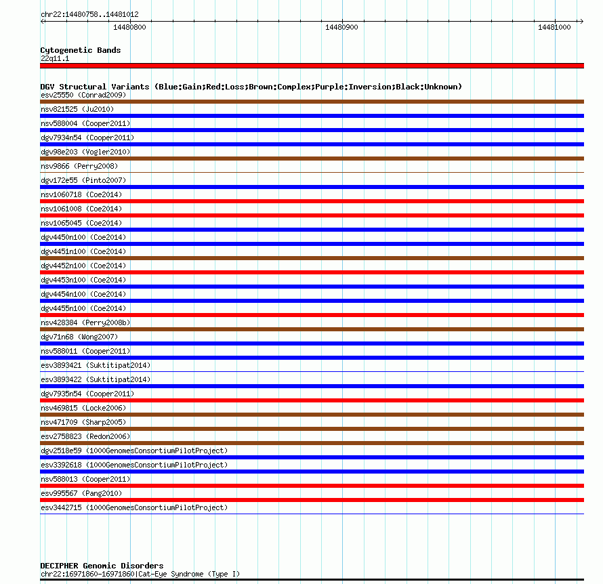The height and width of the screenshot is (584, 603).
Task: Click the chr22:14480758..14481012 region label
Action: click(89, 14)
